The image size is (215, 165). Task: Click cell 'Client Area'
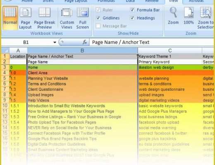[x=82, y=73]
